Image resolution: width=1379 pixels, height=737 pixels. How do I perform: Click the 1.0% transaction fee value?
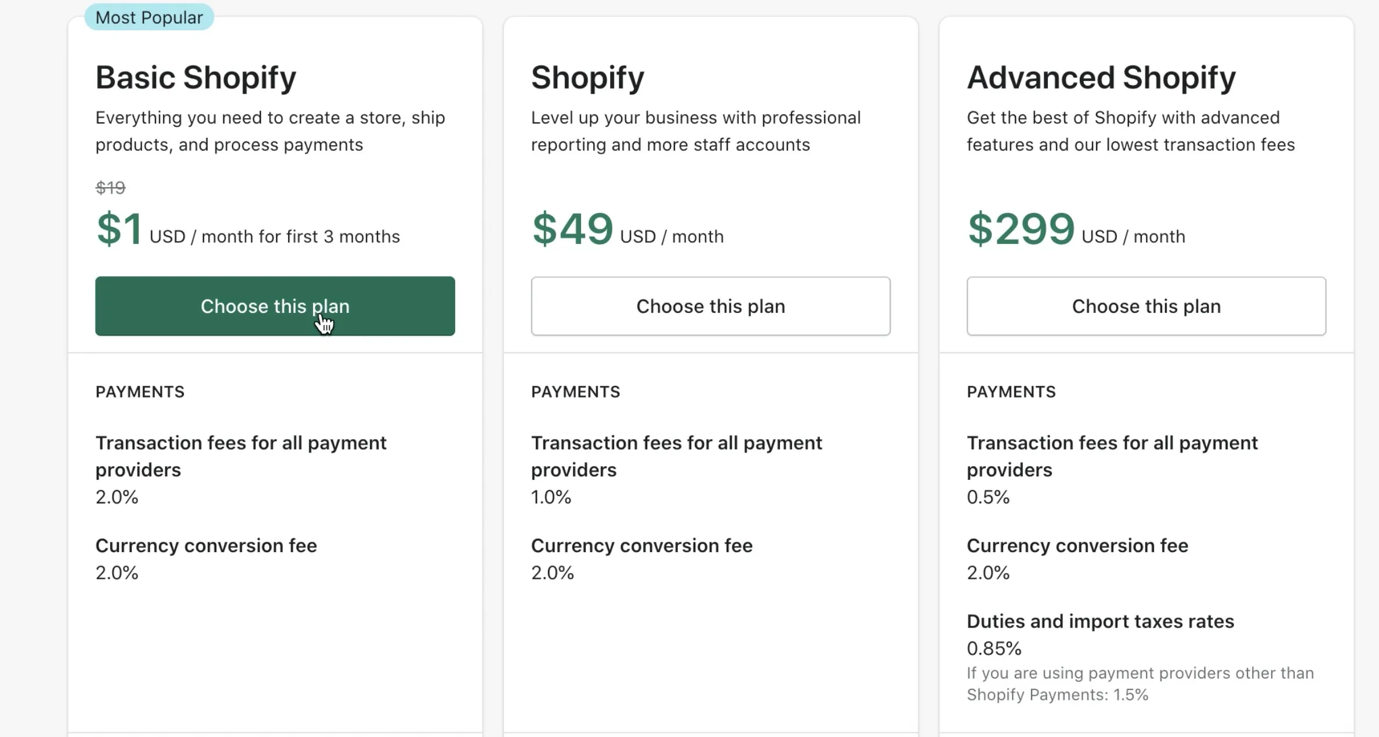click(x=551, y=497)
